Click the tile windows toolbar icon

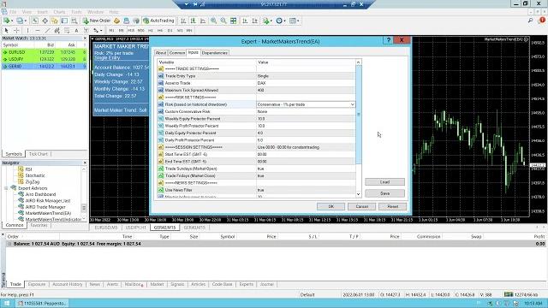233,21
